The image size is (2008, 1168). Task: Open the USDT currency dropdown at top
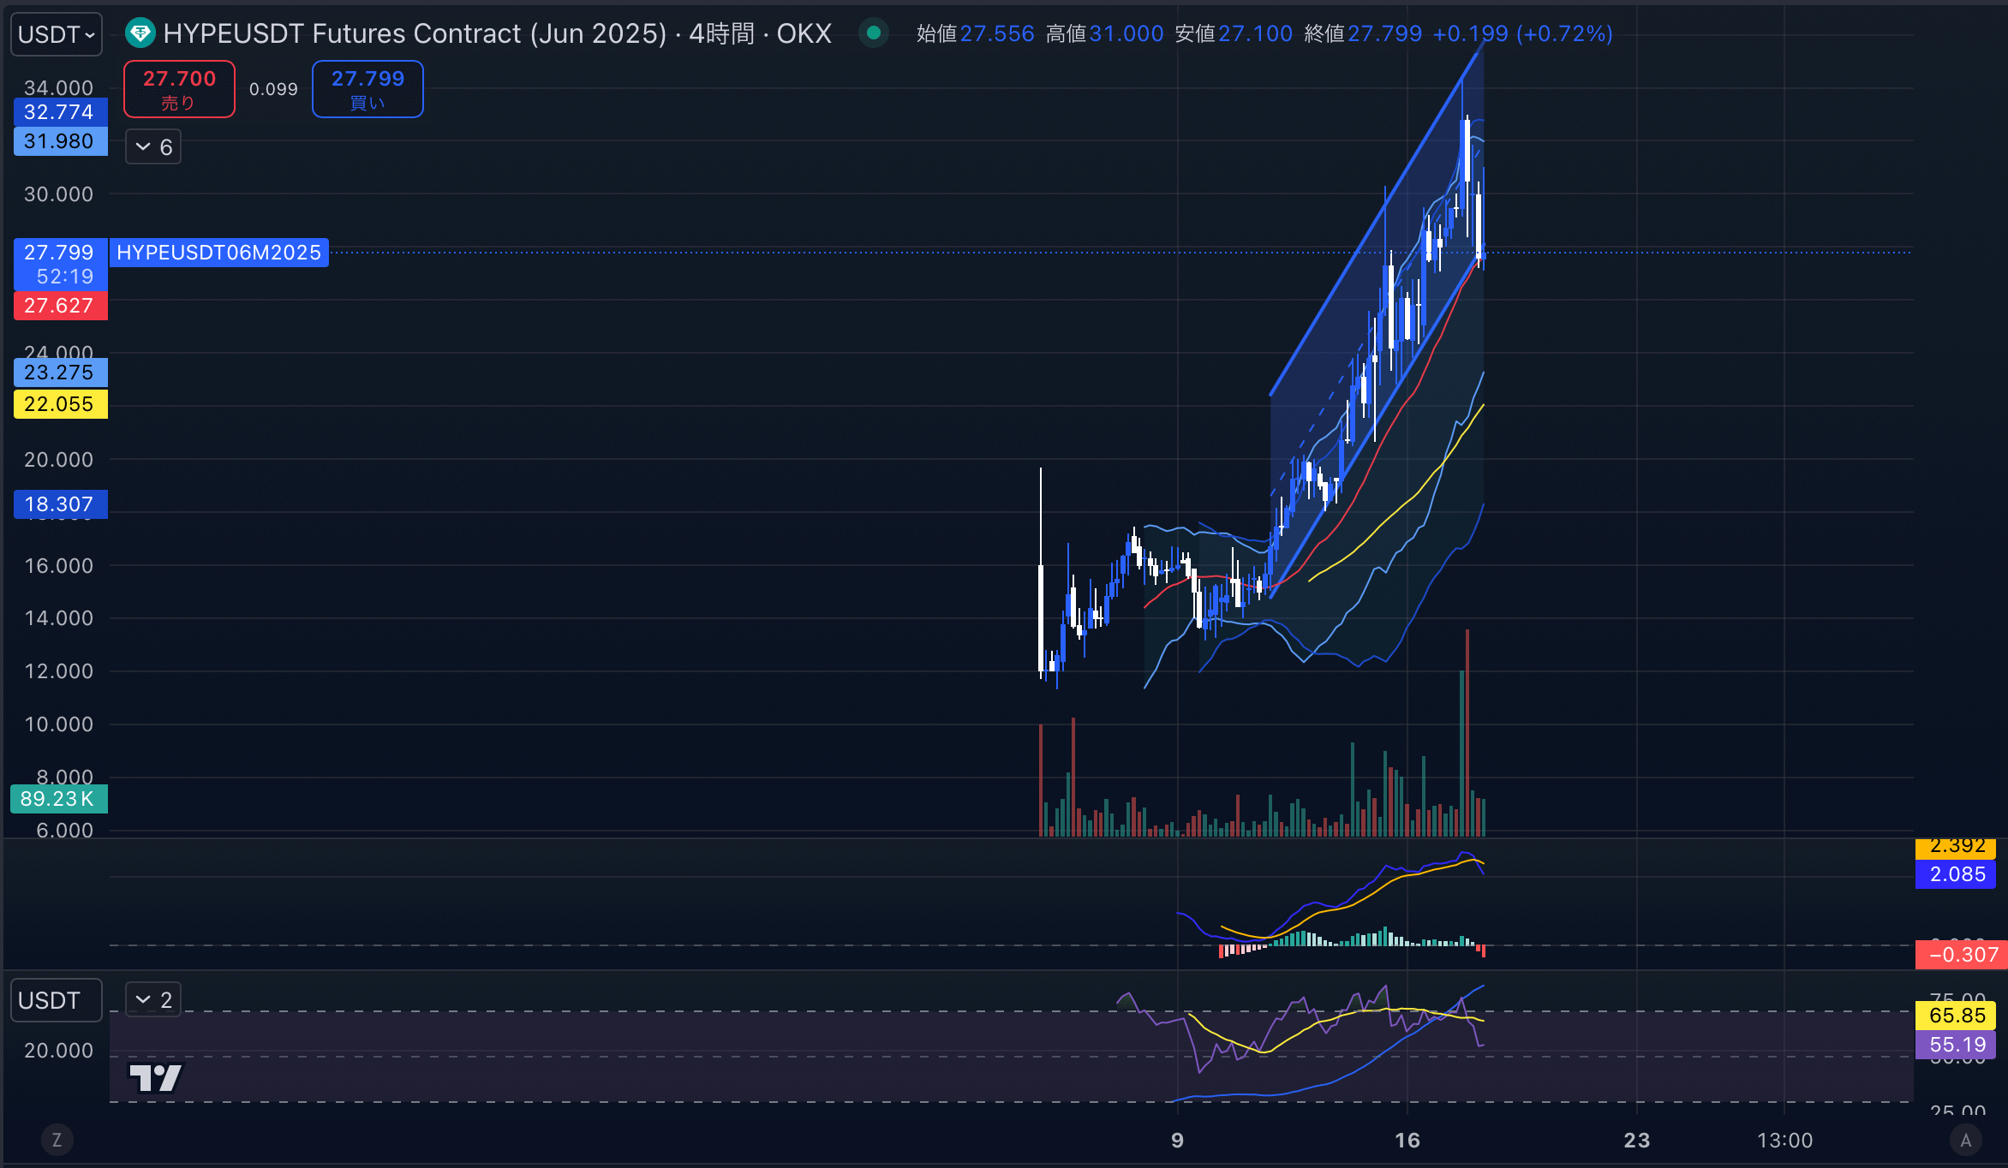pyautogui.click(x=57, y=34)
